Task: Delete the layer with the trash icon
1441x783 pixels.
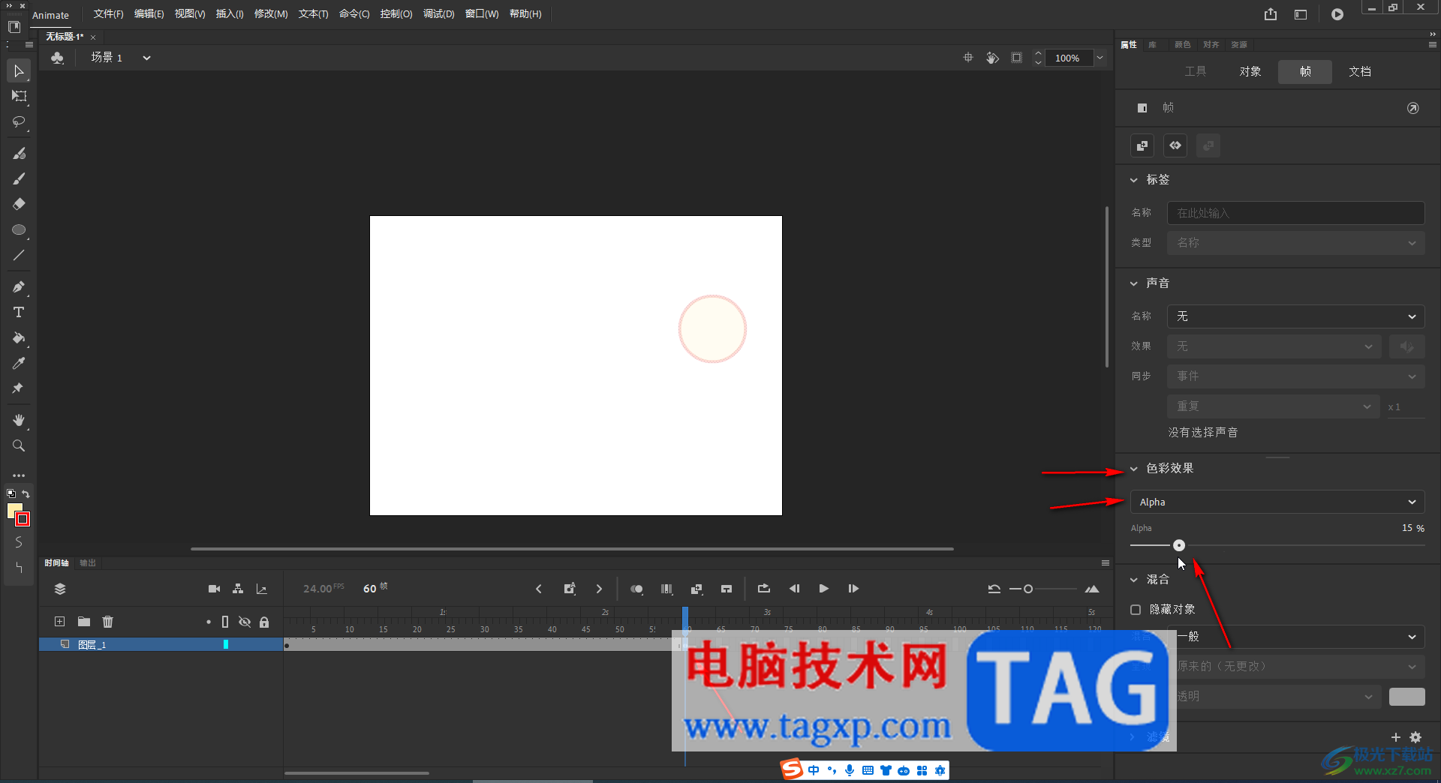Action: (108, 622)
